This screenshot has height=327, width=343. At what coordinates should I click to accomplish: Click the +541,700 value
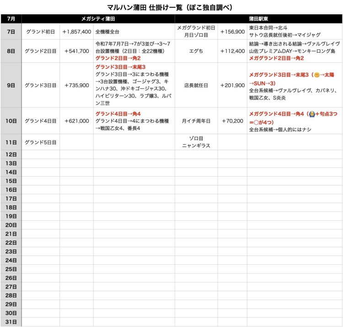pos(76,51)
